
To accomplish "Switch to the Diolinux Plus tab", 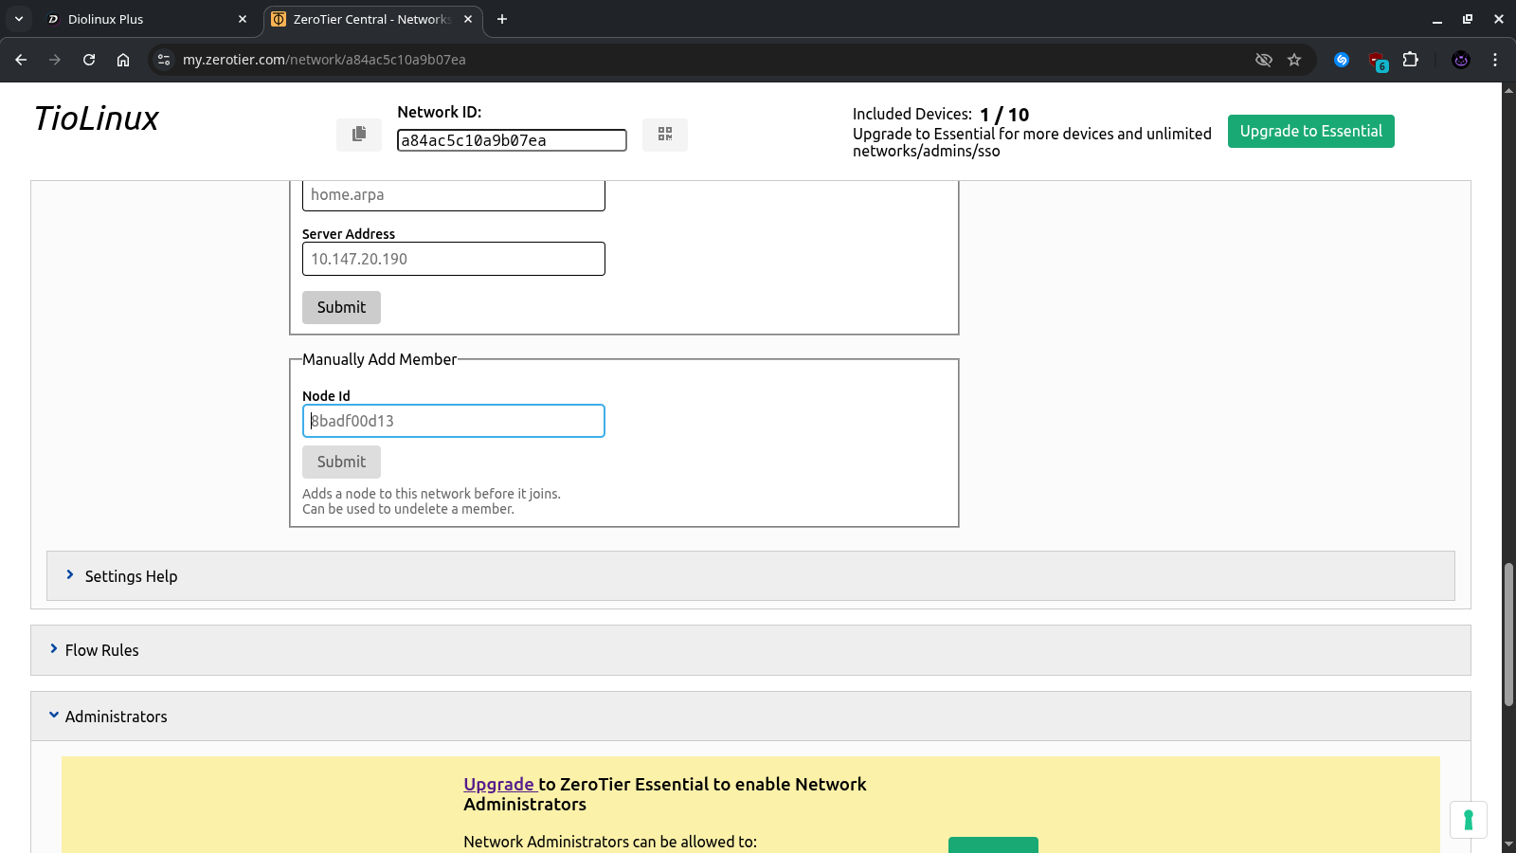I will [x=142, y=19].
